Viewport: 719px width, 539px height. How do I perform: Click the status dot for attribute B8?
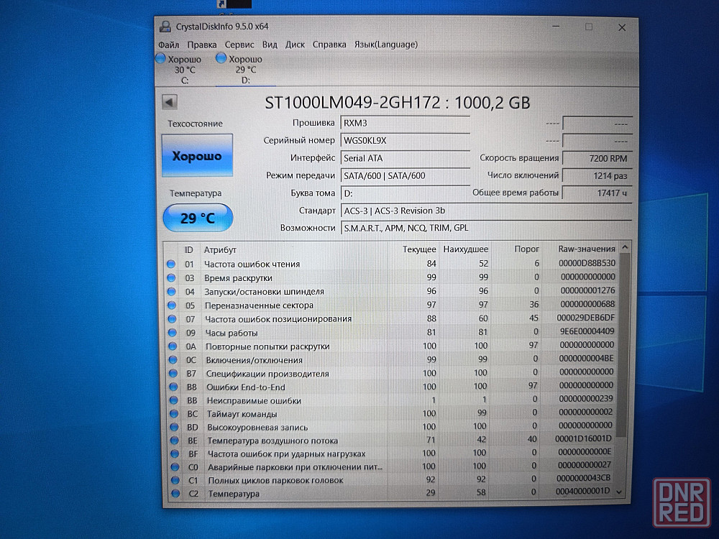click(173, 387)
